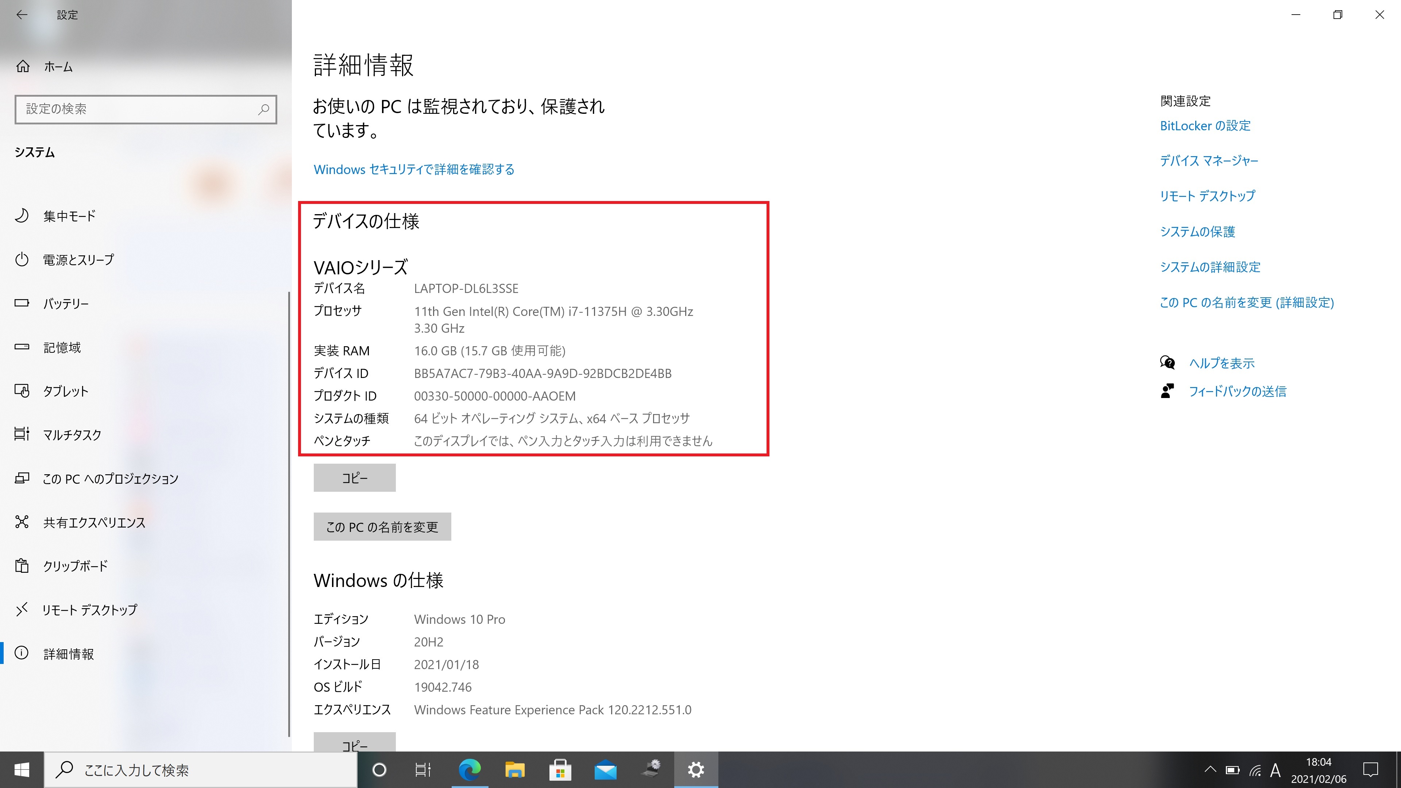Open Mail app from taskbar
The height and width of the screenshot is (788, 1401).
605,770
